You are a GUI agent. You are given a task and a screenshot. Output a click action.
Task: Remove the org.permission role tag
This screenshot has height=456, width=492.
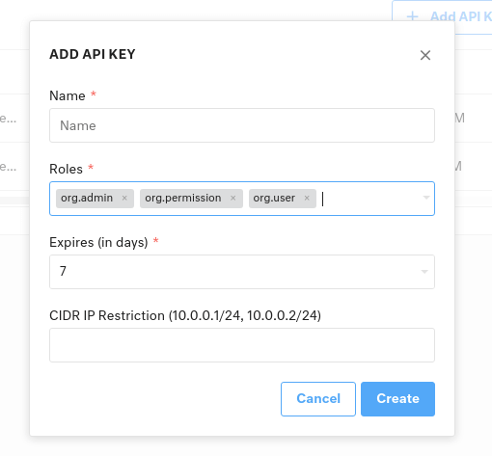pos(233,199)
